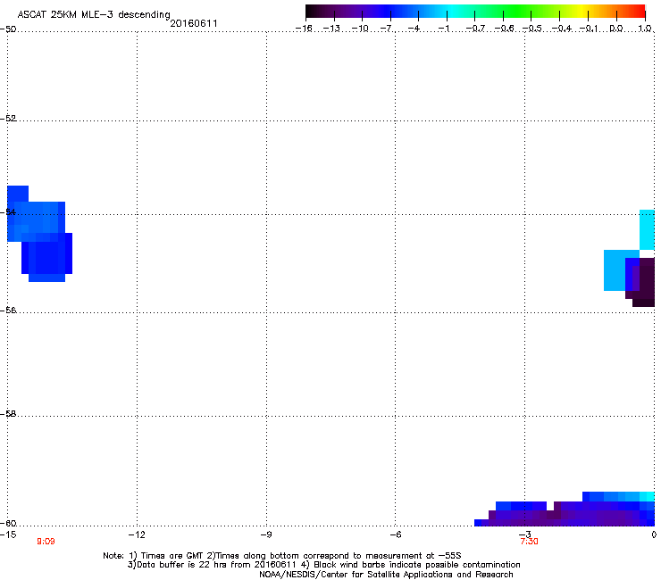Click the colorbar label -10
Viewport: 661px width, 580px height.
(x=360, y=29)
